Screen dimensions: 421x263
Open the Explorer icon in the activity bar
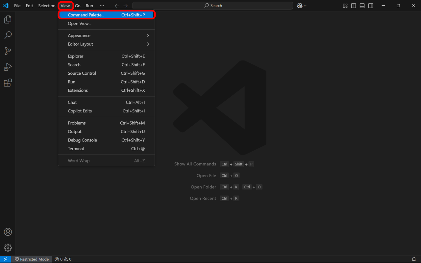(x=8, y=19)
